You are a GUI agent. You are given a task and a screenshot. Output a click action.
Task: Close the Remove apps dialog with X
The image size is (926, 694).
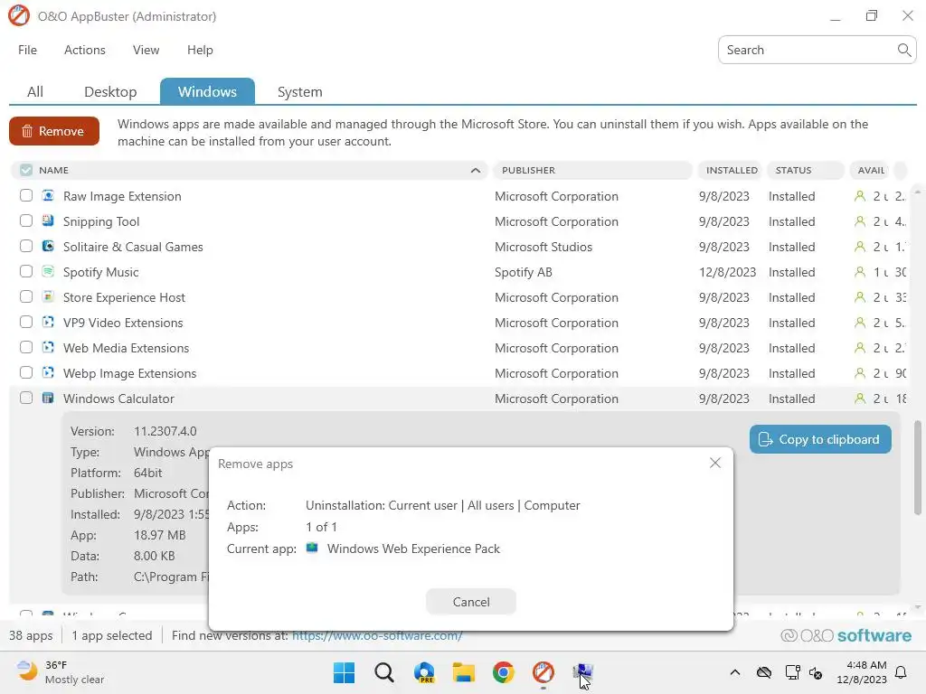[x=715, y=464]
